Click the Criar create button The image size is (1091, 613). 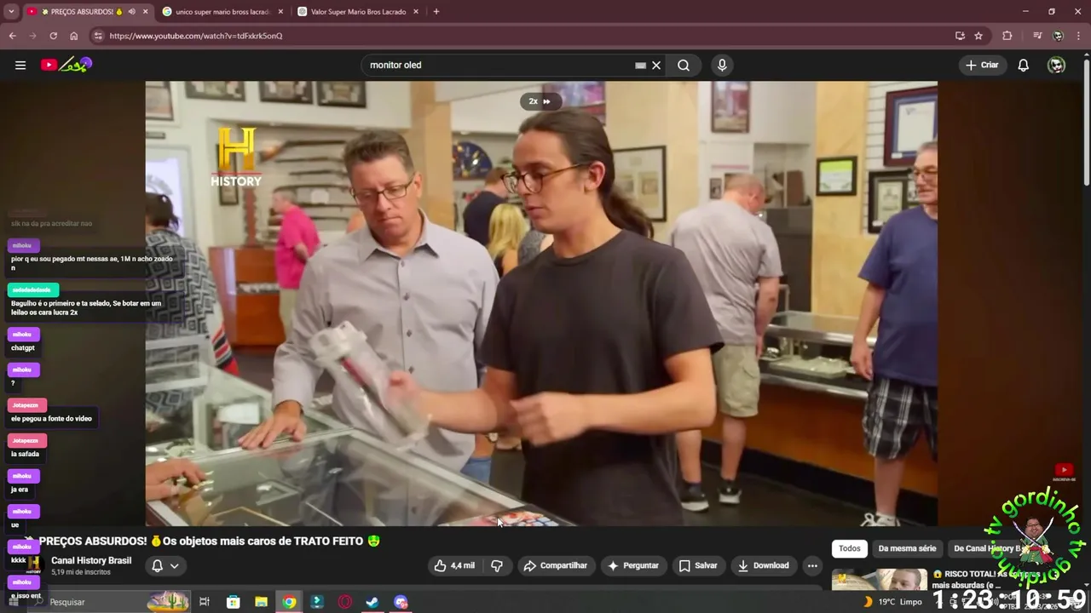[x=982, y=65]
